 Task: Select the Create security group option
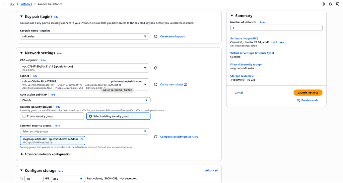[x=24, y=116]
